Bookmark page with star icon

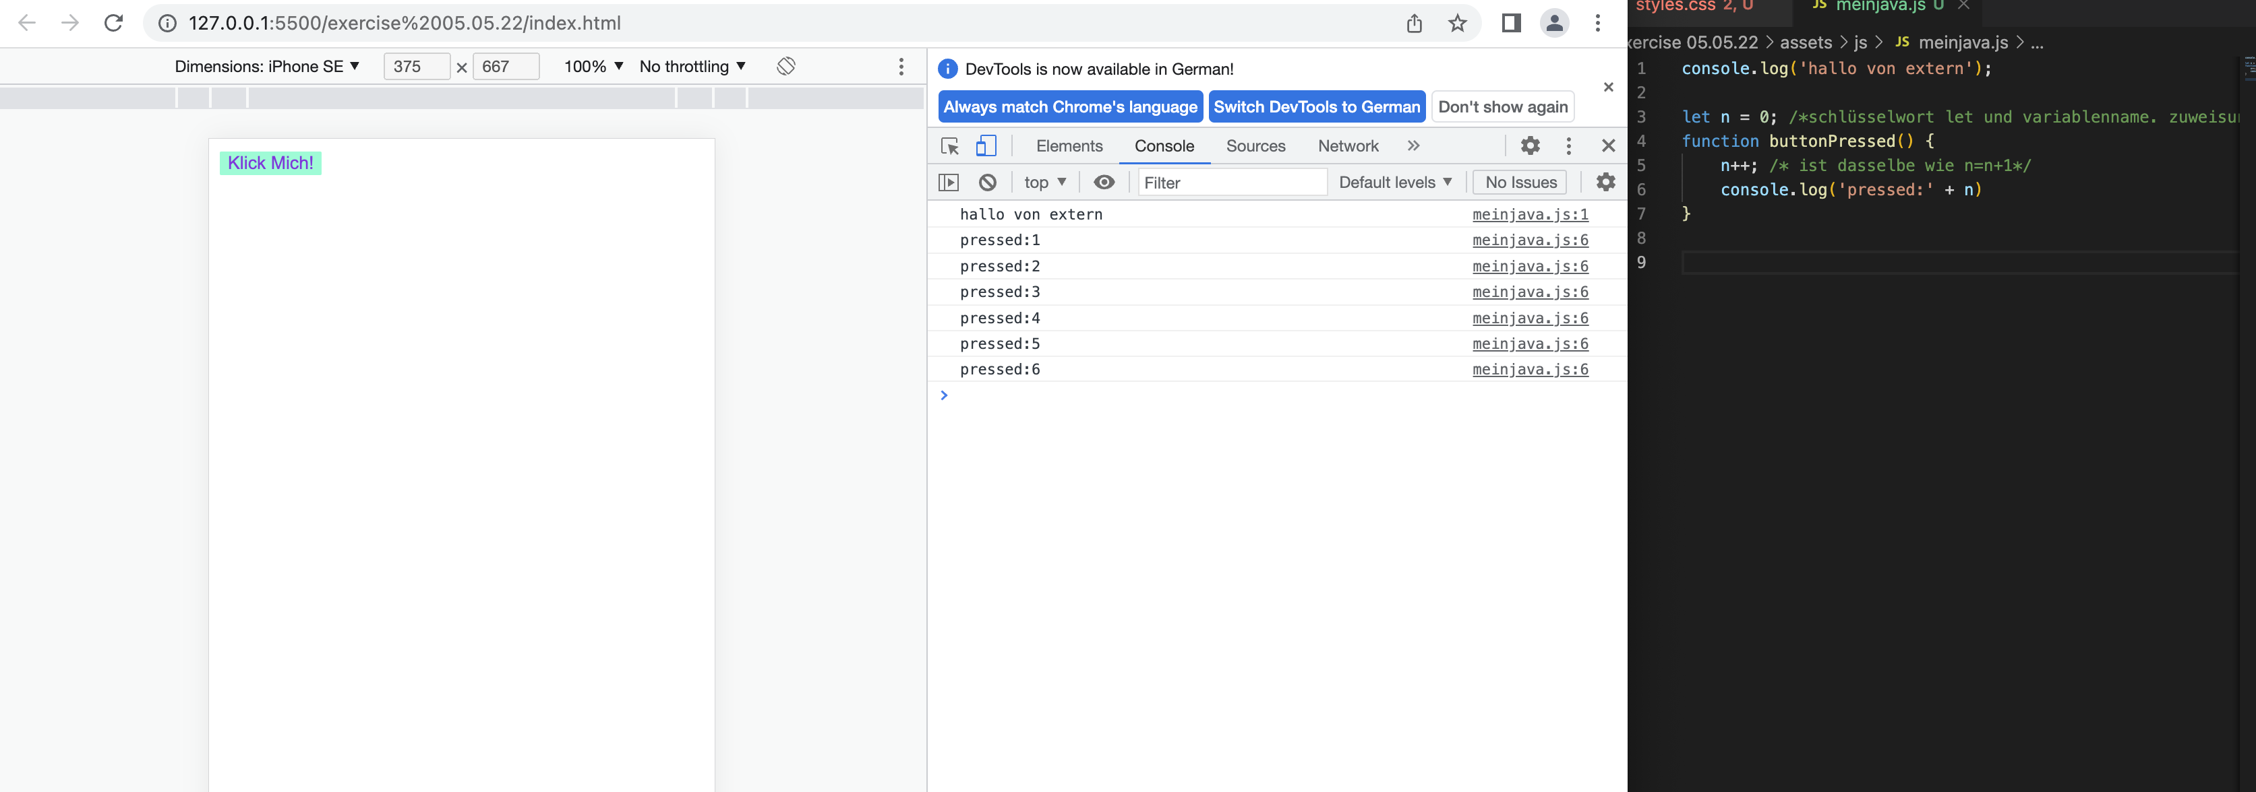[1456, 23]
